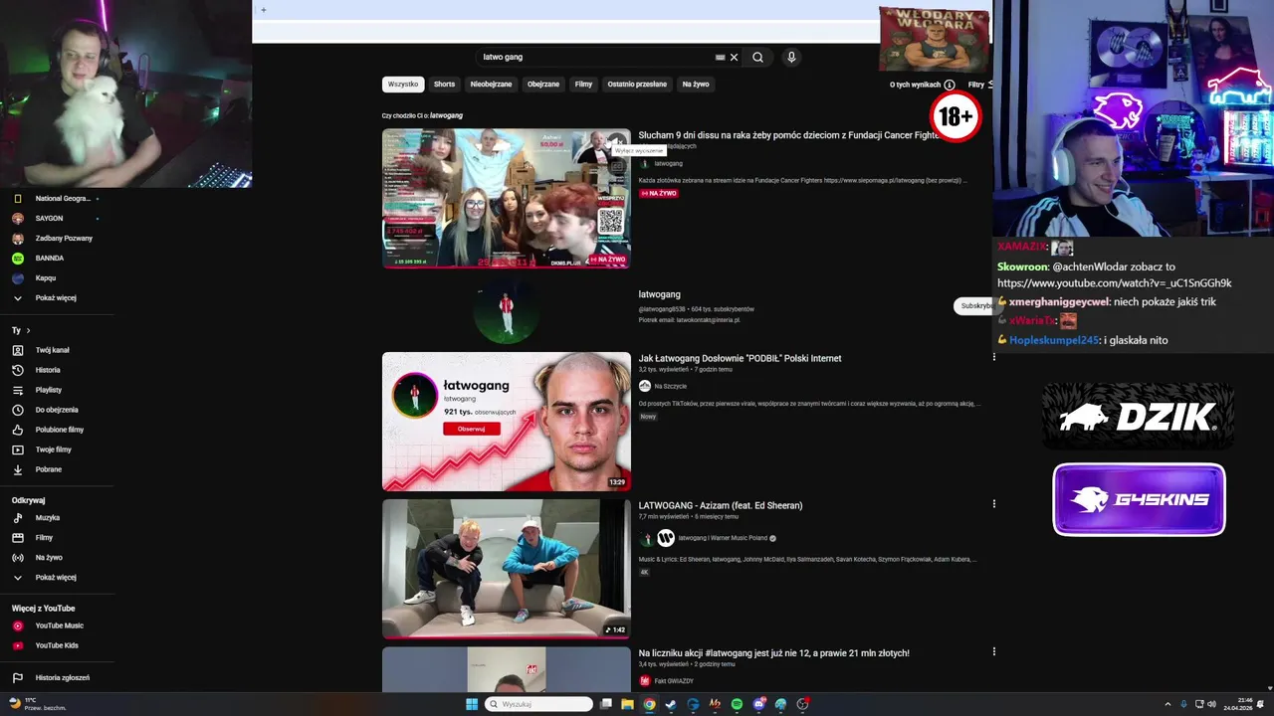Open the Azizam Ed Sheeran video thumbnail

click(x=506, y=568)
